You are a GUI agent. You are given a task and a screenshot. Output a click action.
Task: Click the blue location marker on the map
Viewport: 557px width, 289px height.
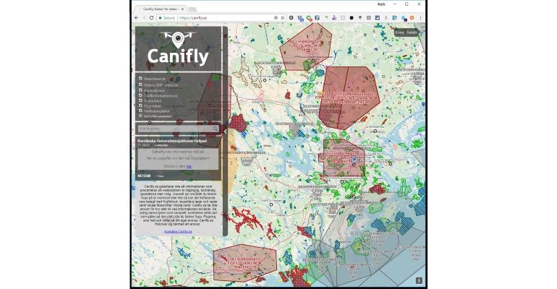pyautogui.click(x=354, y=160)
